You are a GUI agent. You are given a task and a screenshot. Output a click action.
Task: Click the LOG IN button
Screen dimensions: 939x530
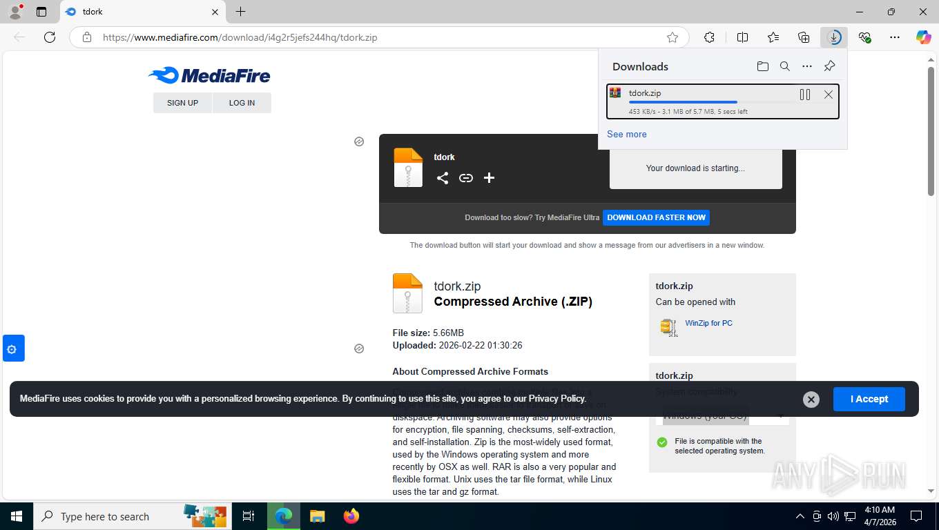(242, 103)
